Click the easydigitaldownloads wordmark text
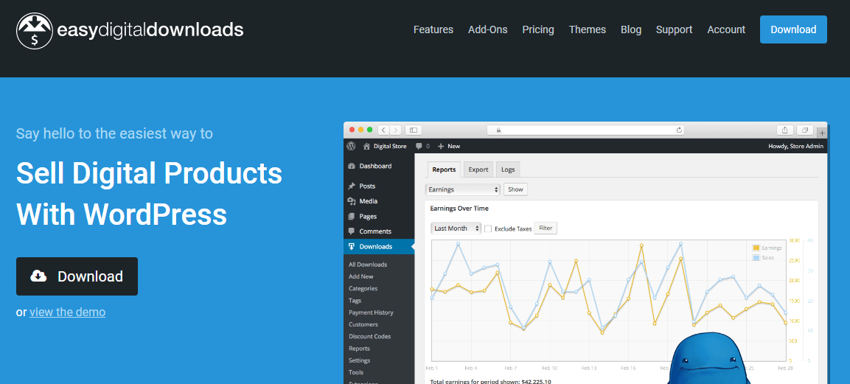Screen dimensions: 850x384 pyautogui.click(x=150, y=29)
